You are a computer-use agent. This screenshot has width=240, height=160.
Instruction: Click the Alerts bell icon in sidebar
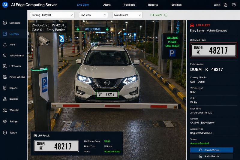tap(5, 44)
